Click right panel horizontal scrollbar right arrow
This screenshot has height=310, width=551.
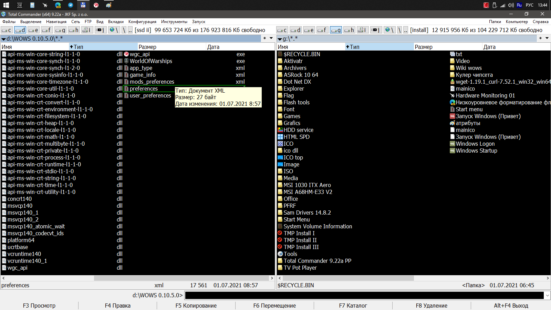[548, 278]
